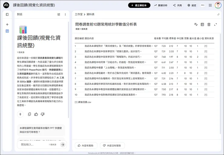Click the 中位數 column header

click(180, 38)
